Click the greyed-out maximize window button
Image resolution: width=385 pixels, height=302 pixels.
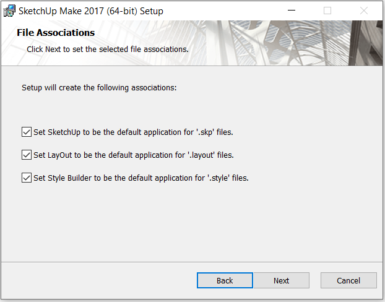click(x=327, y=11)
